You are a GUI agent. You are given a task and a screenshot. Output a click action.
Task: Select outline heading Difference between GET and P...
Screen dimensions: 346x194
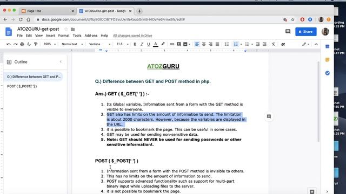(34, 77)
